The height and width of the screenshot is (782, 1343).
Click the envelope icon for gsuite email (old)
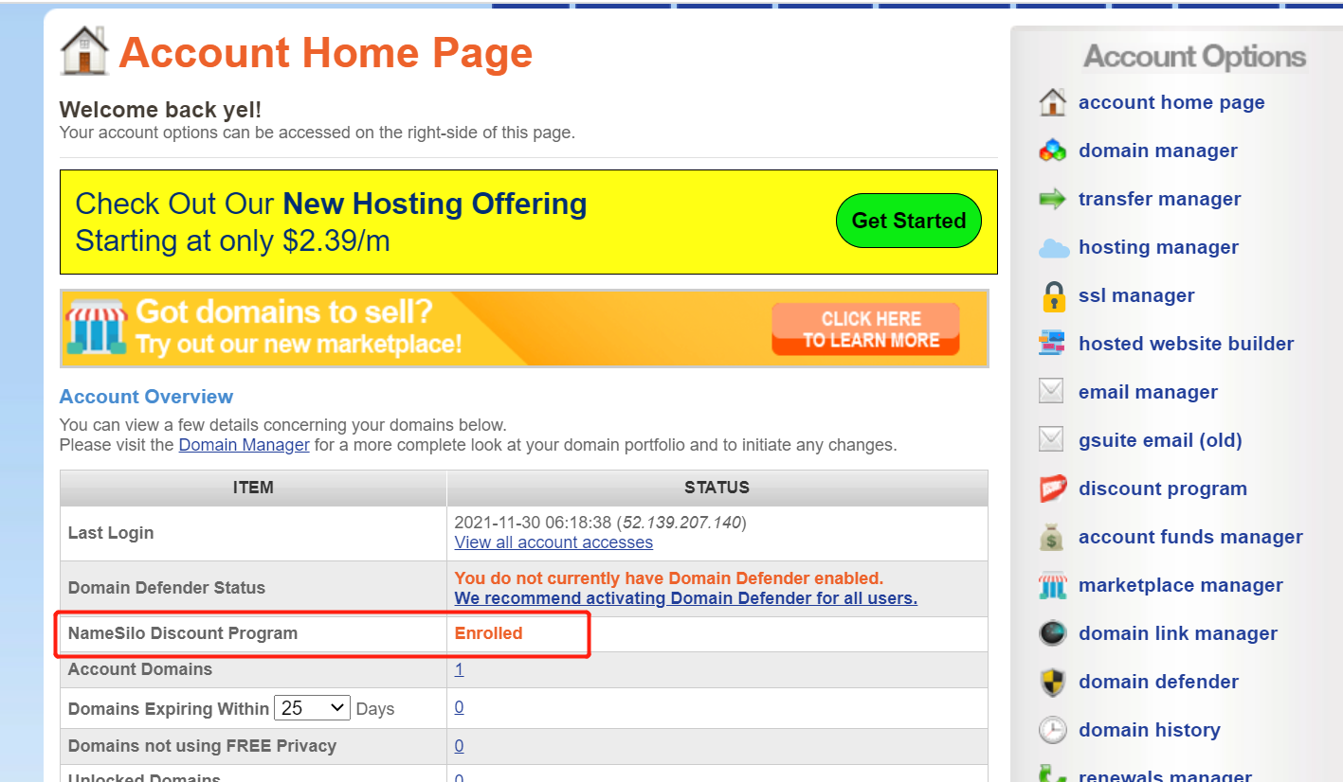point(1051,440)
